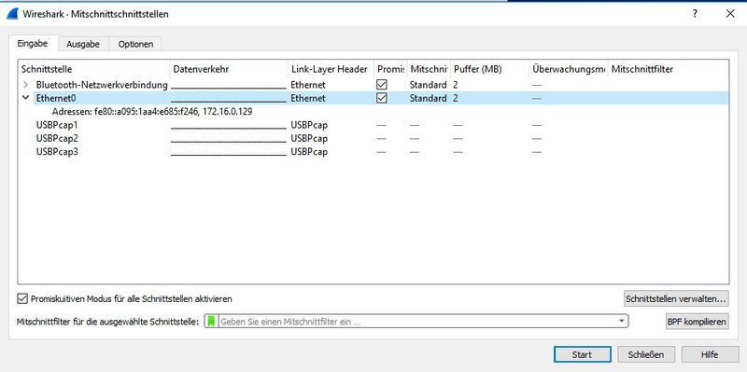
Task: Click the Mitschnittlänge column header
Action: point(428,69)
